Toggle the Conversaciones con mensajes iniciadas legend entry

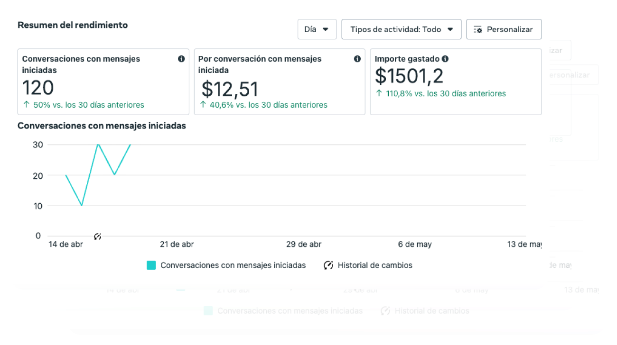(x=233, y=265)
